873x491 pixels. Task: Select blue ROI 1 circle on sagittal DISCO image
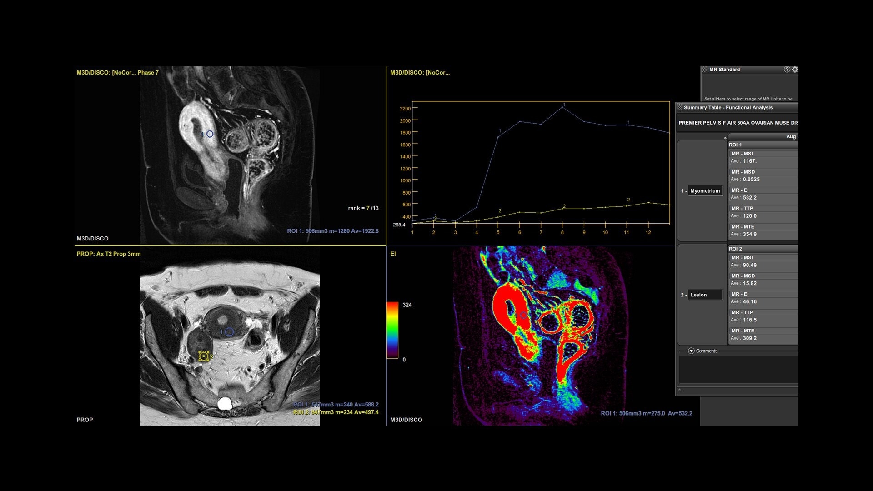[x=210, y=134]
